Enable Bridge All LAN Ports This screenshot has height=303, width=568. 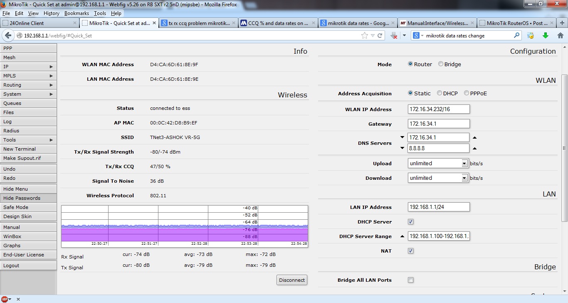click(x=410, y=280)
